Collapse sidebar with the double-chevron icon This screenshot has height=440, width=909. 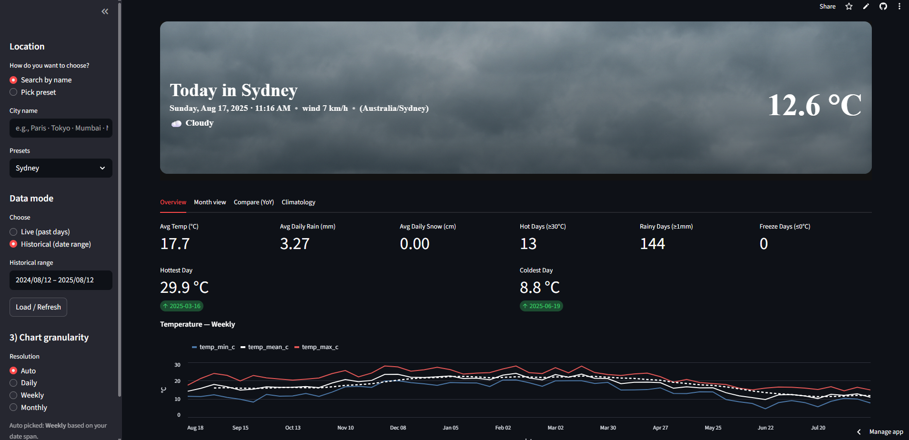105,11
